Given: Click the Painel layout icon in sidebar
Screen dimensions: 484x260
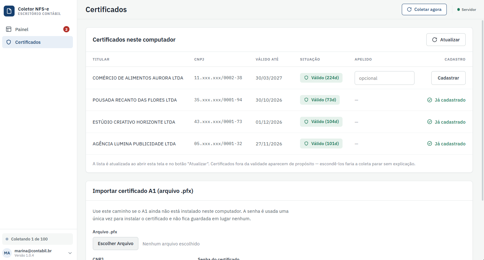Looking at the screenshot, I should pos(9,29).
